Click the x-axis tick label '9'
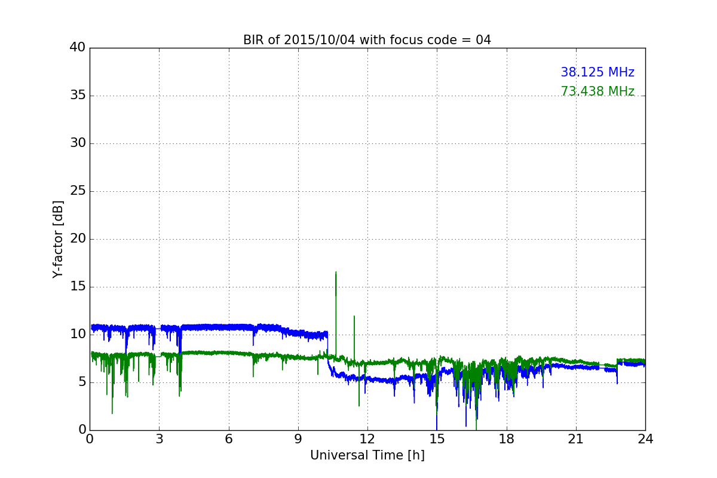The image size is (717, 478). (298, 439)
